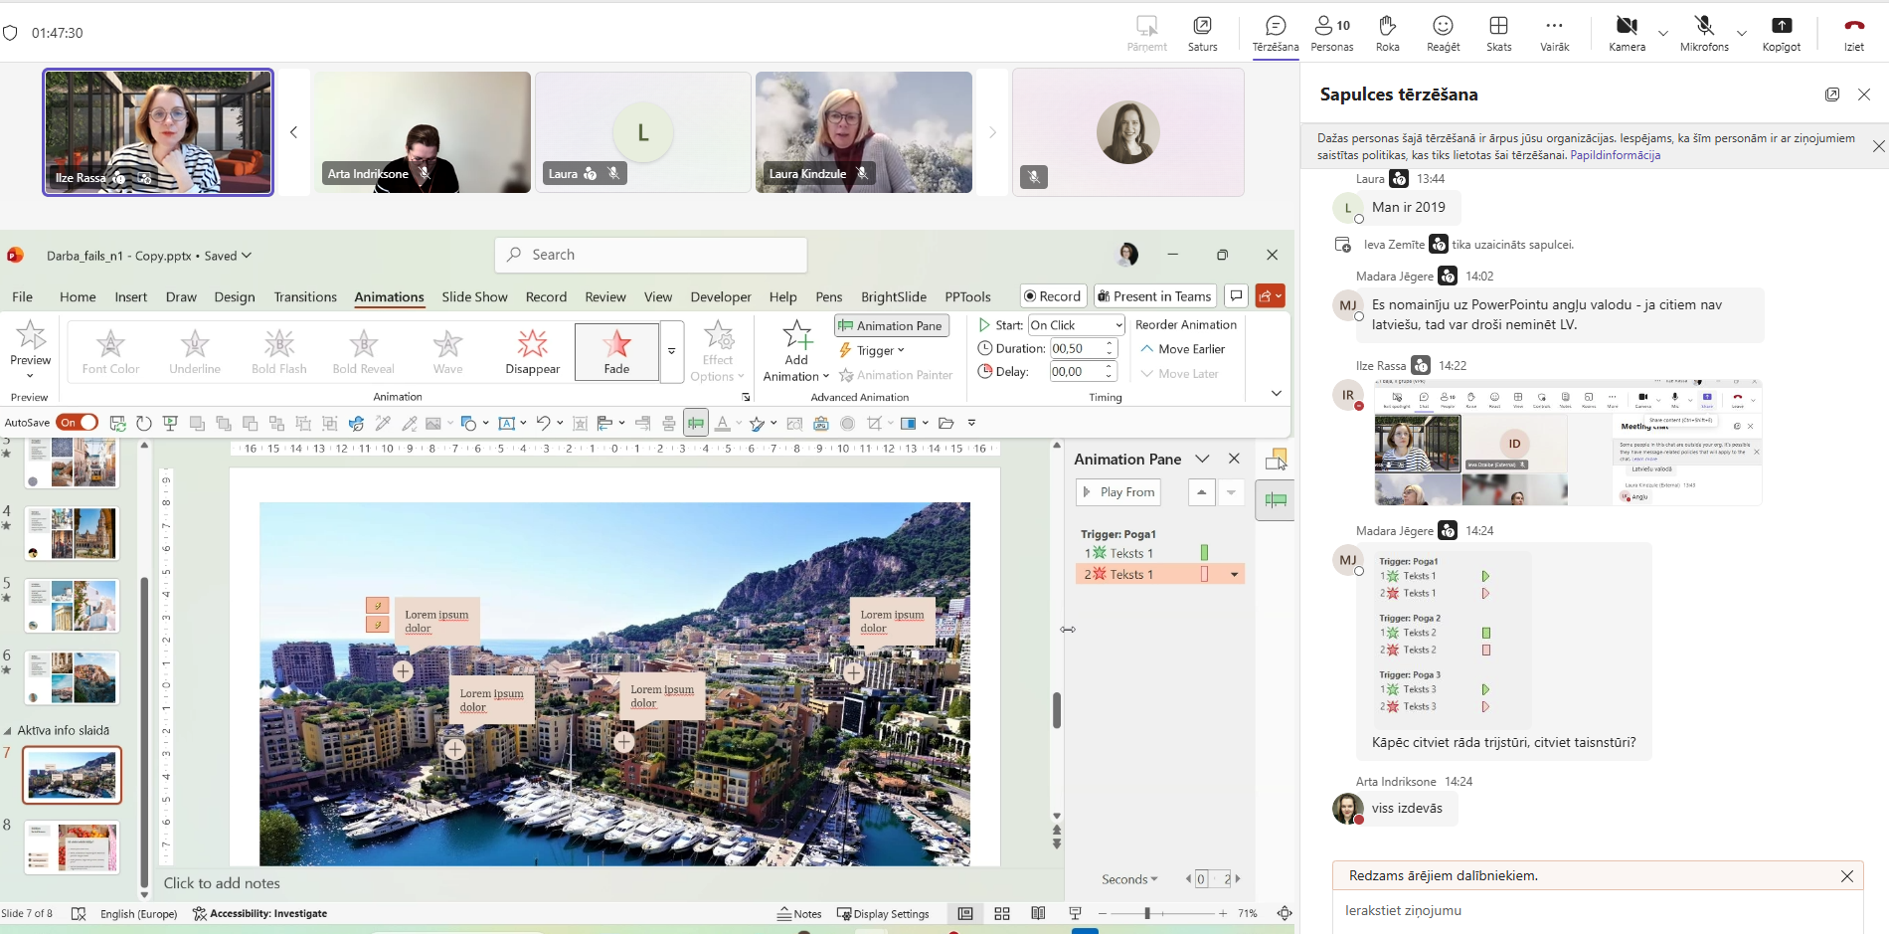This screenshot has width=1889, height=934.
Task: Click the zoom slider in status bar
Action: 1147,913
